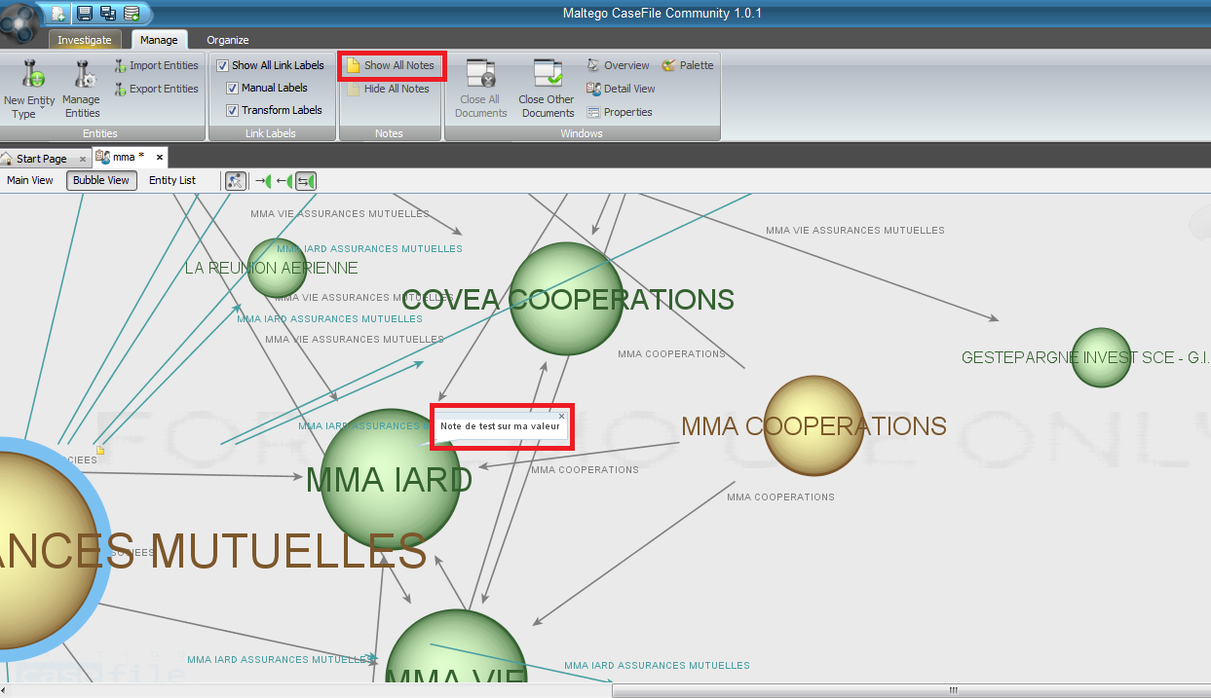The image size is (1211, 698).
Task: Click the small yellow note icon on graph
Action: [x=99, y=450]
